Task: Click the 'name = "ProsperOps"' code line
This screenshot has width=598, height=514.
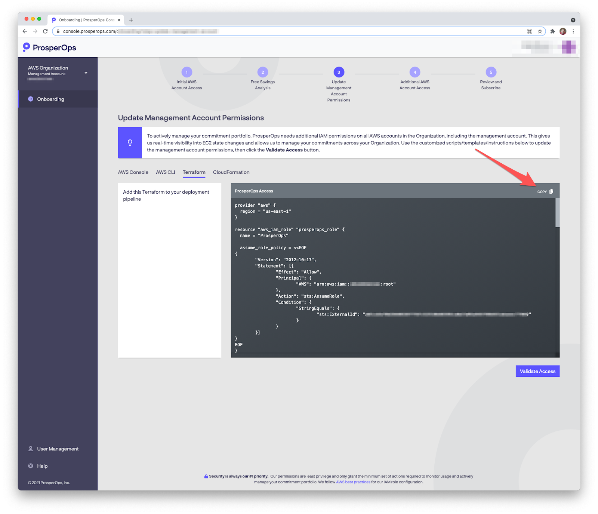Action: tap(264, 236)
